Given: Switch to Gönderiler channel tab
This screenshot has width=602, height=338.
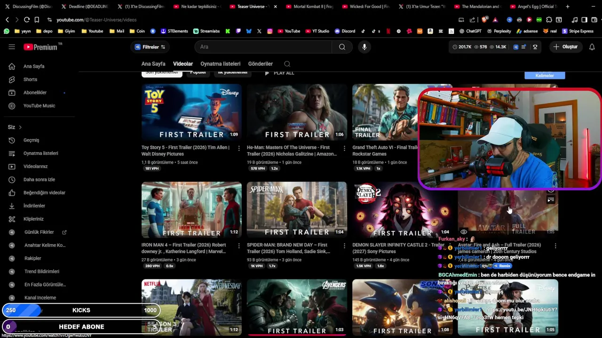Looking at the screenshot, I should pos(260,64).
